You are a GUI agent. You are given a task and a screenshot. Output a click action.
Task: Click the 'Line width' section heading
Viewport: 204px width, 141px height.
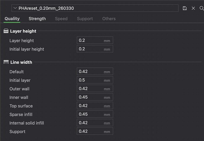point(21,62)
